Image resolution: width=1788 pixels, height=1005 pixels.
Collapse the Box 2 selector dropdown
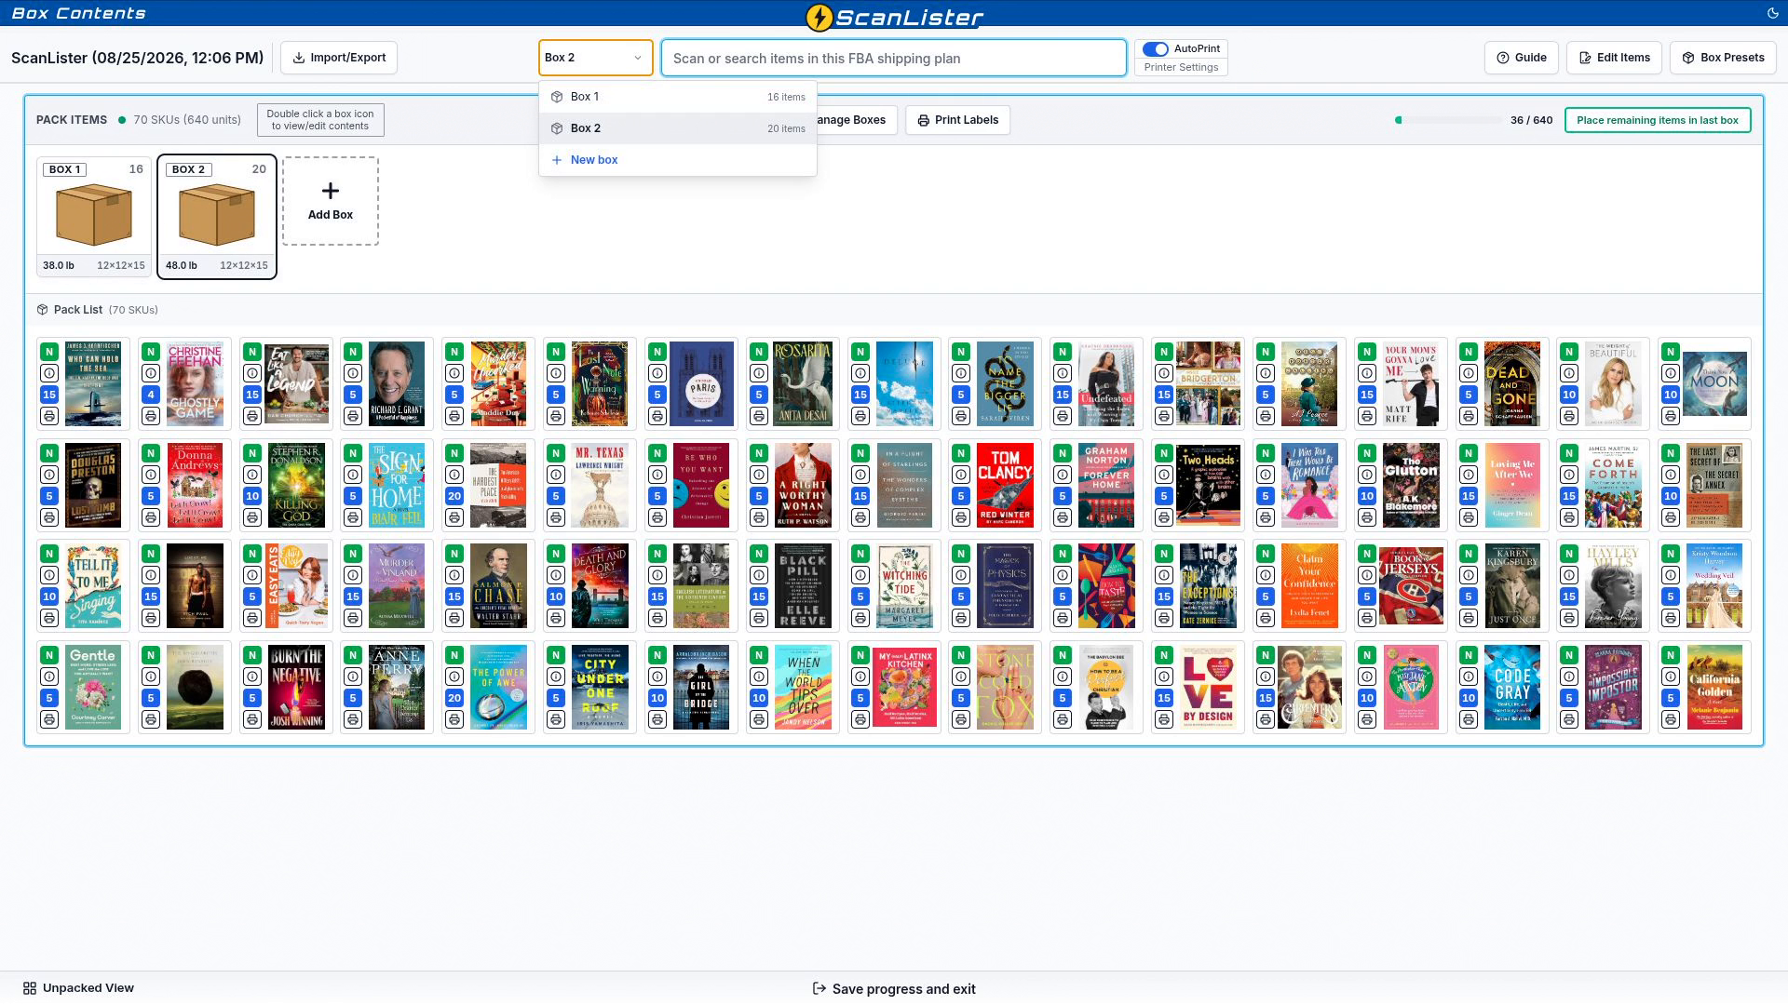pyautogui.click(x=596, y=58)
